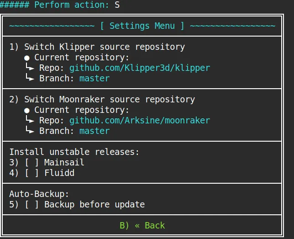Select option 1 Switch Klipper source repository
The height and width of the screenshot is (239, 294).
(x=97, y=47)
